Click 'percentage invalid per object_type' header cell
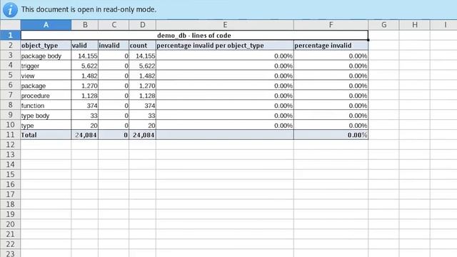Viewport: 457px width, 257px height. click(225, 46)
